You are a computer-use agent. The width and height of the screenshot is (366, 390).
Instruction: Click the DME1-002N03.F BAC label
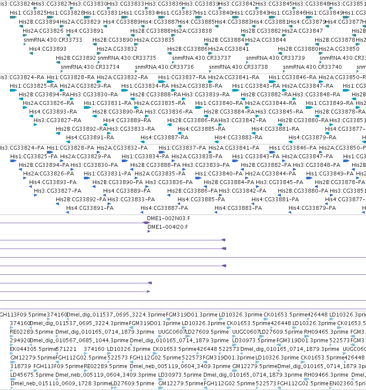pos(169,218)
